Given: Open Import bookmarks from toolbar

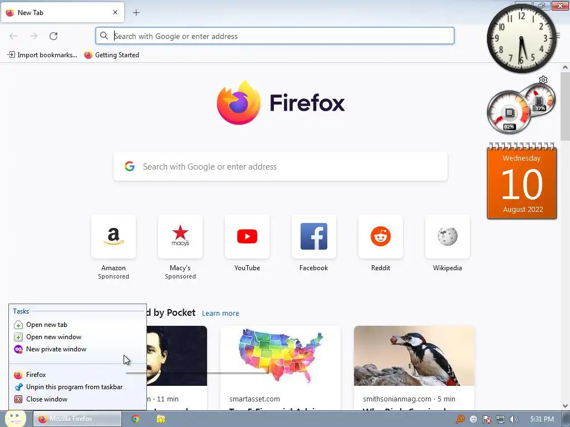Looking at the screenshot, I should tap(42, 55).
